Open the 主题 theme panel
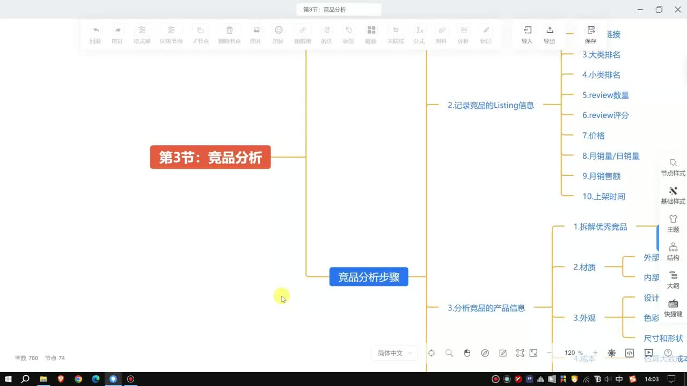This screenshot has height=386, width=687. (x=673, y=224)
